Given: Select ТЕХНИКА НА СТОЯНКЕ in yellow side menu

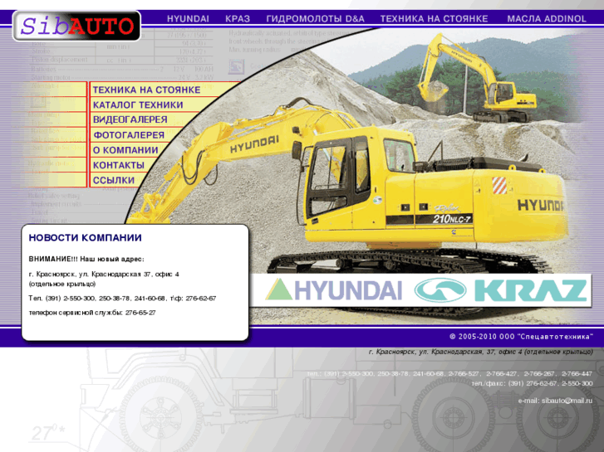Looking at the screenshot, I should [147, 90].
